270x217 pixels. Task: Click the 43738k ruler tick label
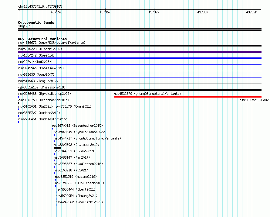pyautogui.click(x=203, y=12)
